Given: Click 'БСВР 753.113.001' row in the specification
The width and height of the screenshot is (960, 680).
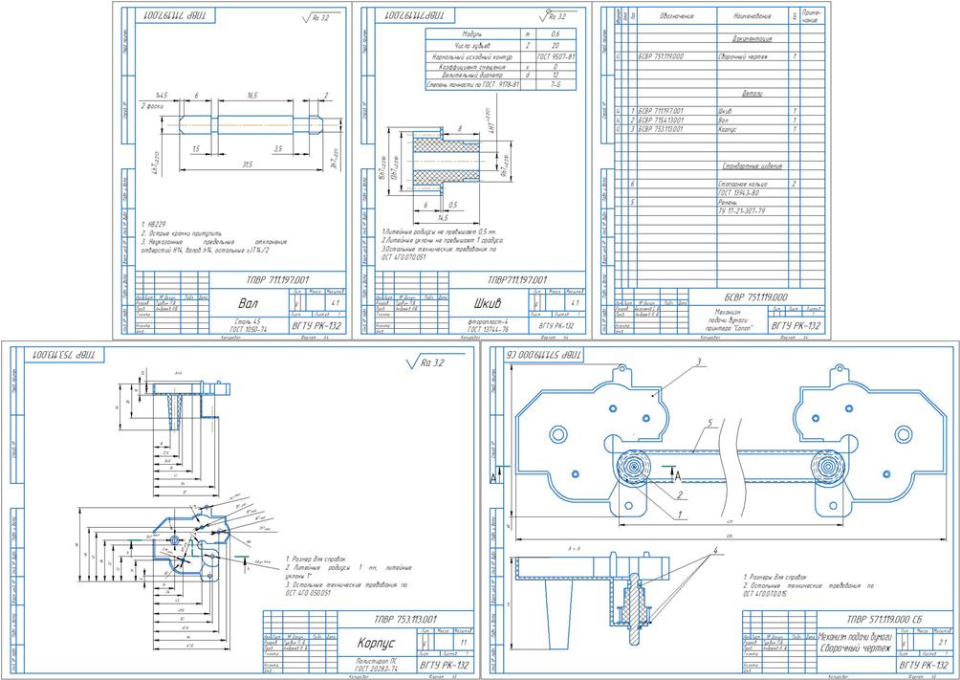Looking at the screenshot, I should pos(661,130).
